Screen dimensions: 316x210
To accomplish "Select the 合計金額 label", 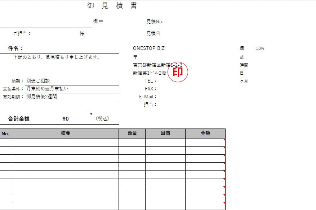I will click(19, 119).
